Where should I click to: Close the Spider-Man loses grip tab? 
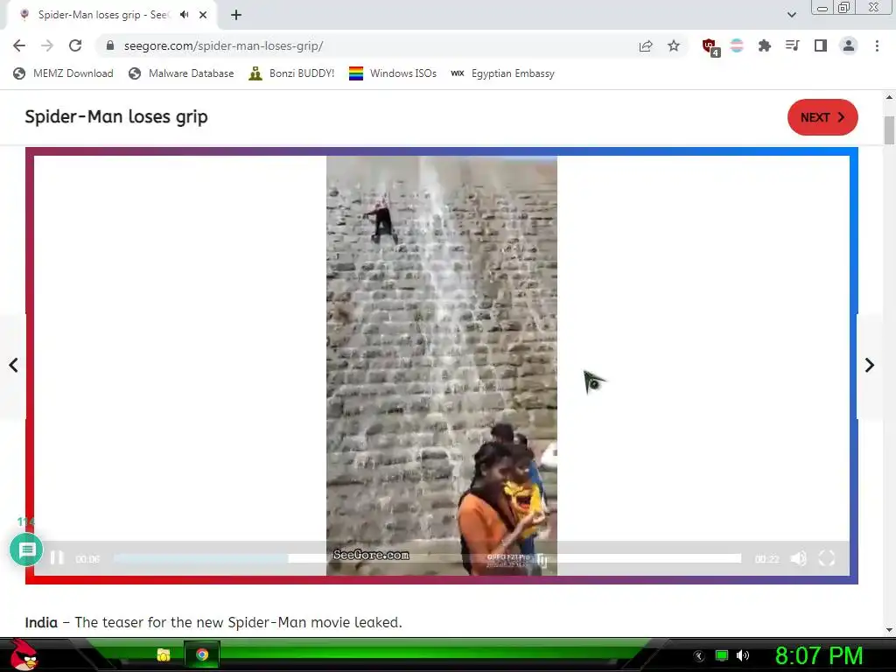pos(203,15)
